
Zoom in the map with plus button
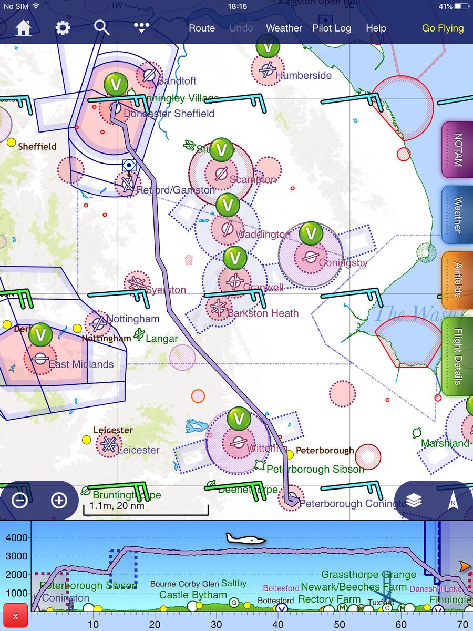coord(59,500)
